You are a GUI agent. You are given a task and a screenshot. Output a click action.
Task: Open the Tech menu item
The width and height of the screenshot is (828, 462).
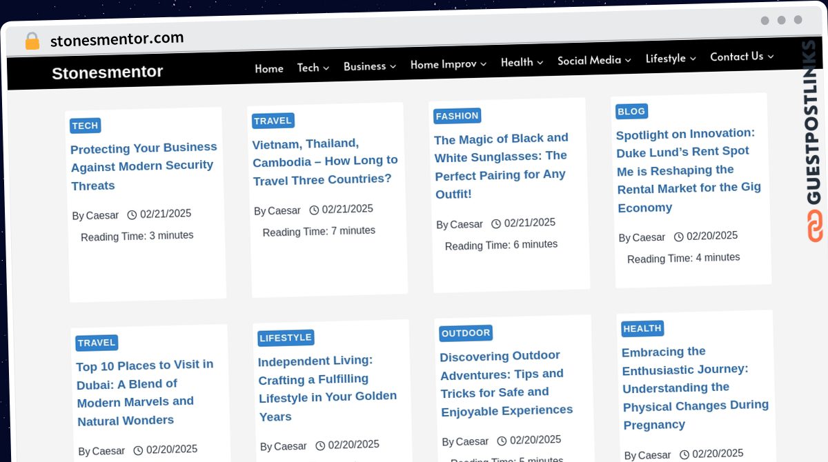point(308,68)
